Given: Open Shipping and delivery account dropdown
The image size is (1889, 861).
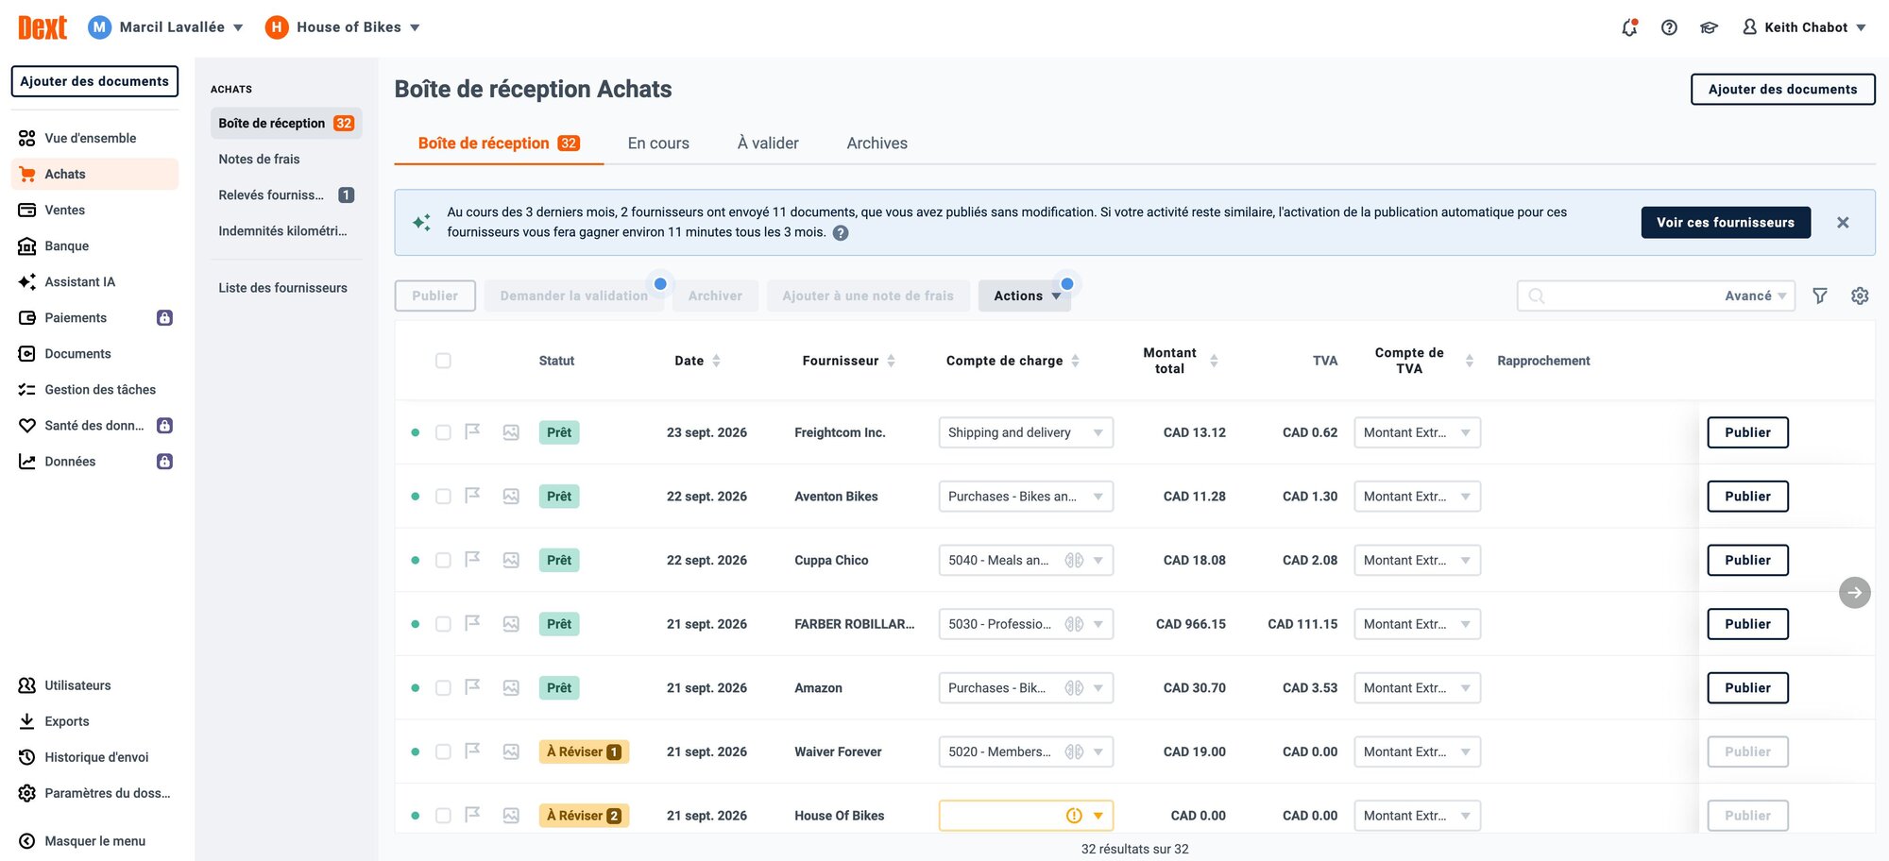Looking at the screenshot, I should click(x=1026, y=432).
